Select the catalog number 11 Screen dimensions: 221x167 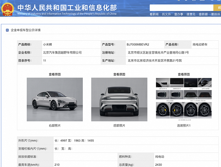tap(45, 60)
